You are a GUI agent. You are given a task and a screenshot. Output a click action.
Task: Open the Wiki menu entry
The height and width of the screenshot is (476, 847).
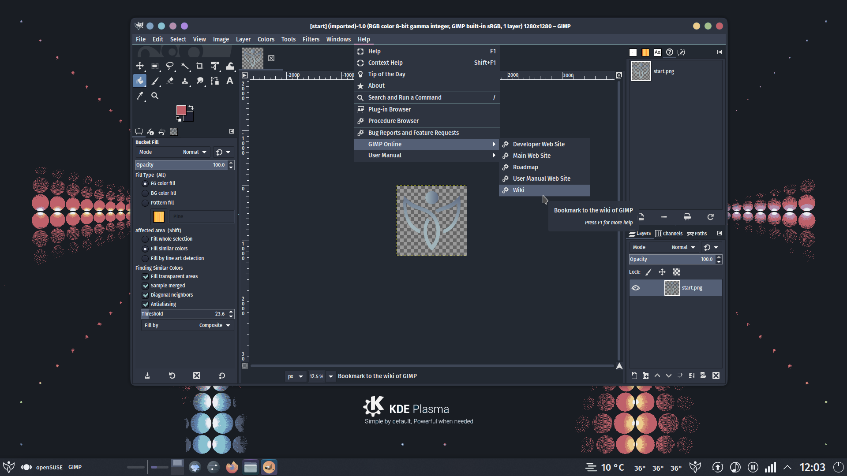pos(544,190)
